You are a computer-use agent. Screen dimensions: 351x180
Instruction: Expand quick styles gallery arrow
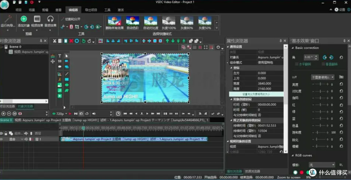tap(216, 28)
